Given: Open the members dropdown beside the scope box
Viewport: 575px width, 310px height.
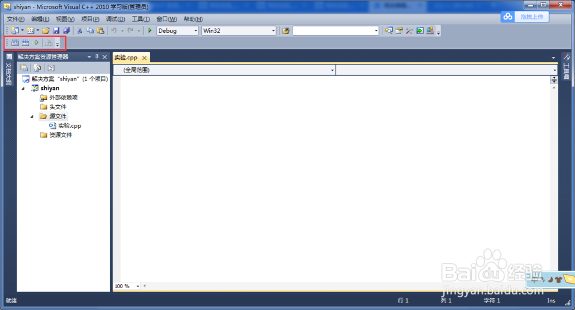Looking at the screenshot, I should coord(554,70).
